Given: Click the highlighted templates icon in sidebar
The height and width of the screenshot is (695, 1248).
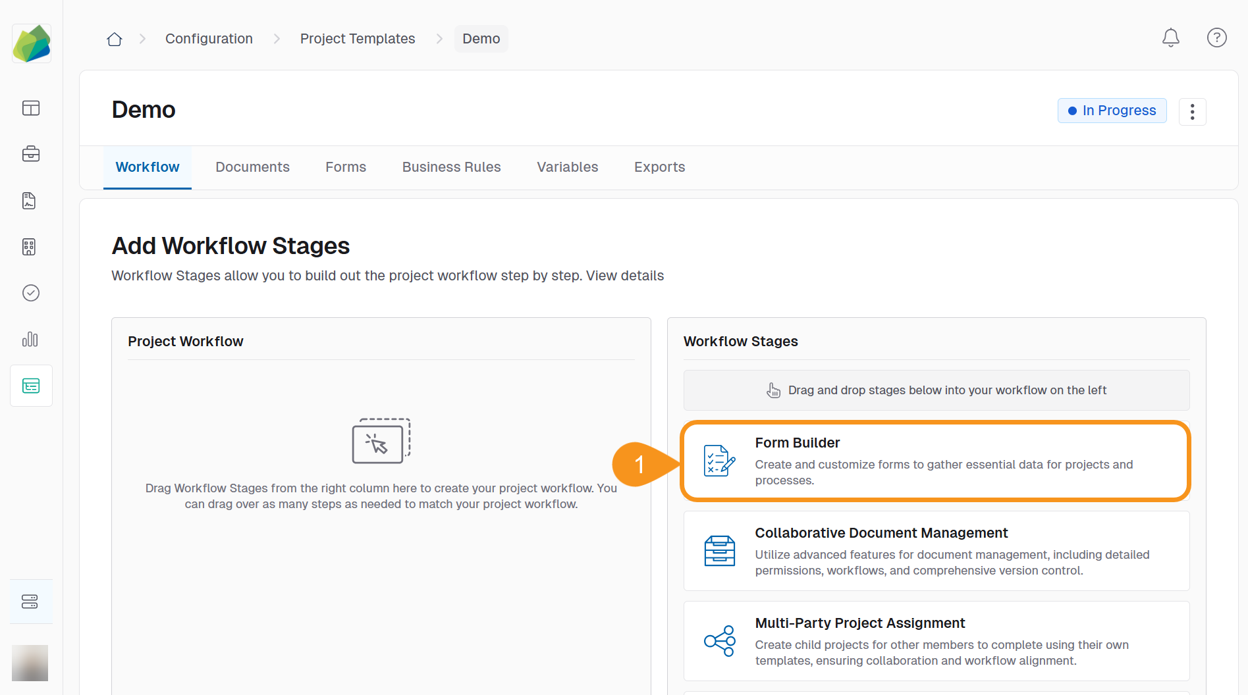Looking at the screenshot, I should pyautogui.click(x=31, y=386).
